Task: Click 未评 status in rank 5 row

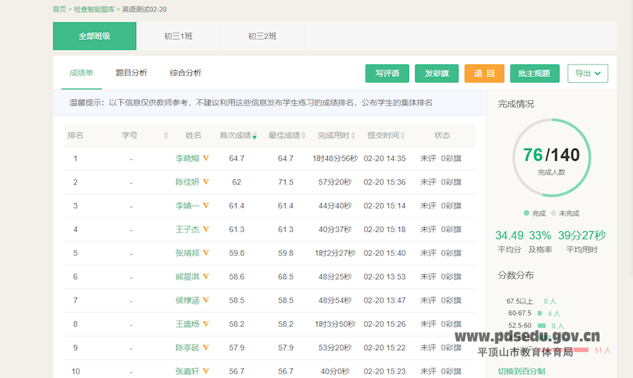Action: 428,253
